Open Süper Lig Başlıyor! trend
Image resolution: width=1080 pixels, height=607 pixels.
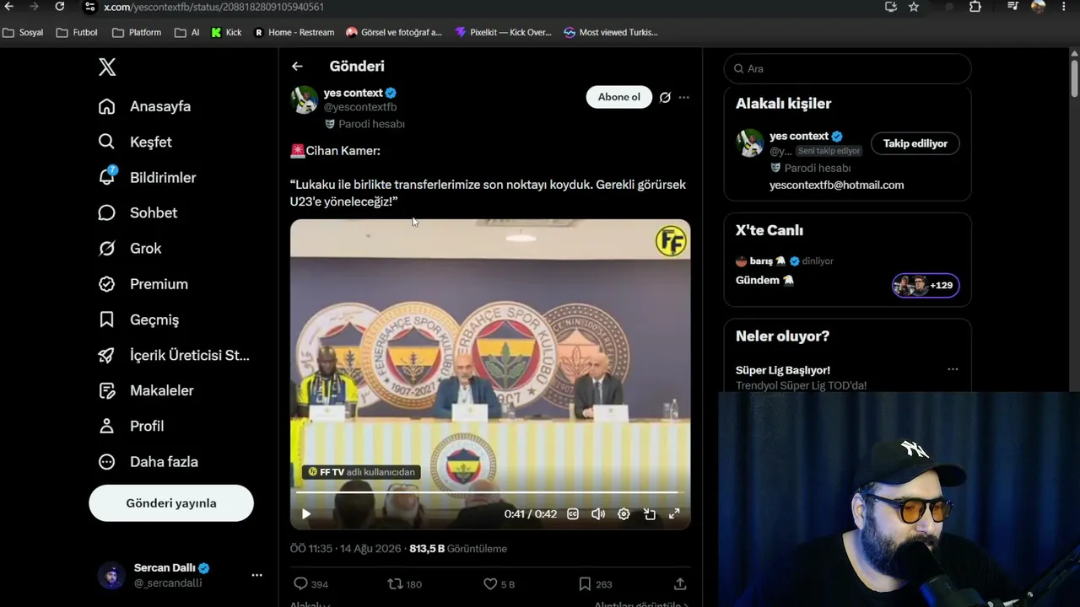pyautogui.click(x=783, y=370)
